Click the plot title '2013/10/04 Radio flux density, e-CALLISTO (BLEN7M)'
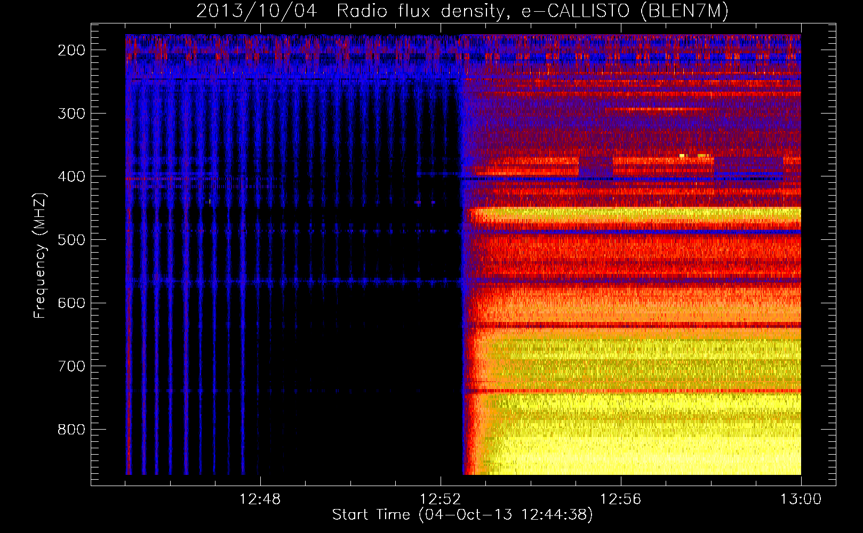The height and width of the screenshot is (533, 863). coord(462,11)
